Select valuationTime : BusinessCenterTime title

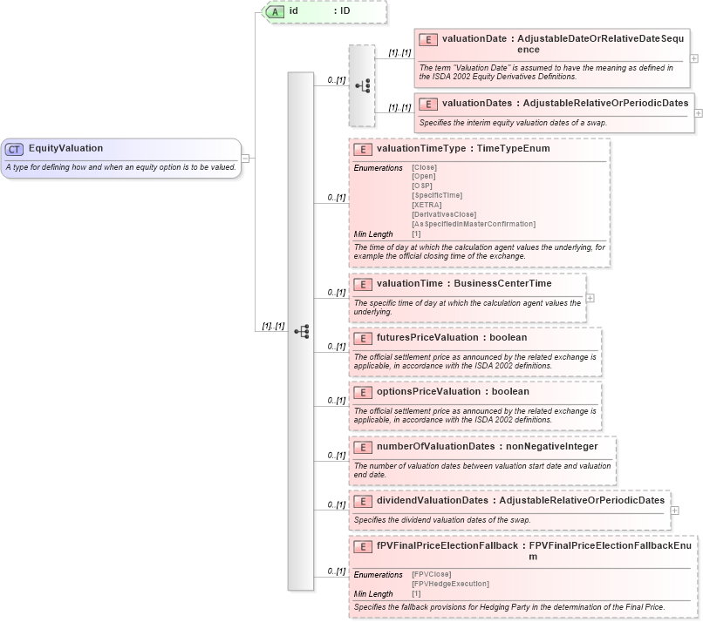click(464, 283)
